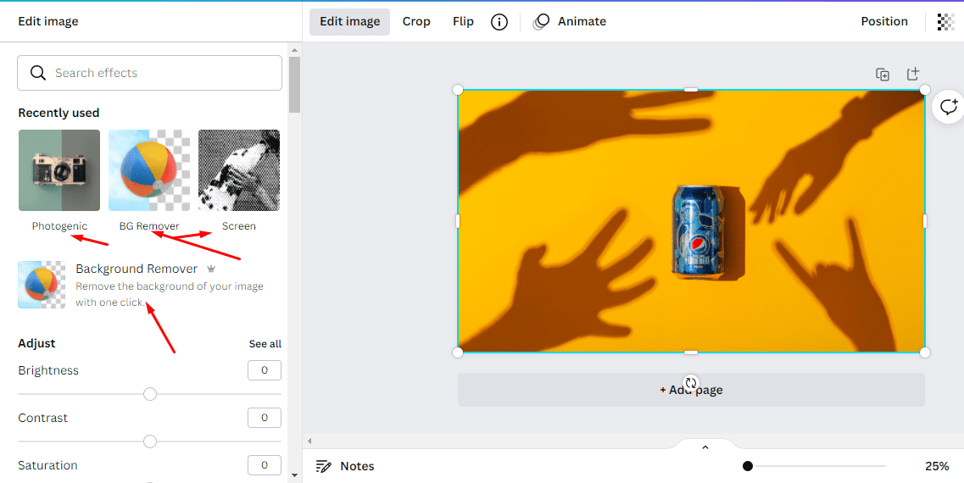Click the top-left corner handle of image
Image resolution: width=964 pixels, height=483 pixels.
(x=457, y=90)
